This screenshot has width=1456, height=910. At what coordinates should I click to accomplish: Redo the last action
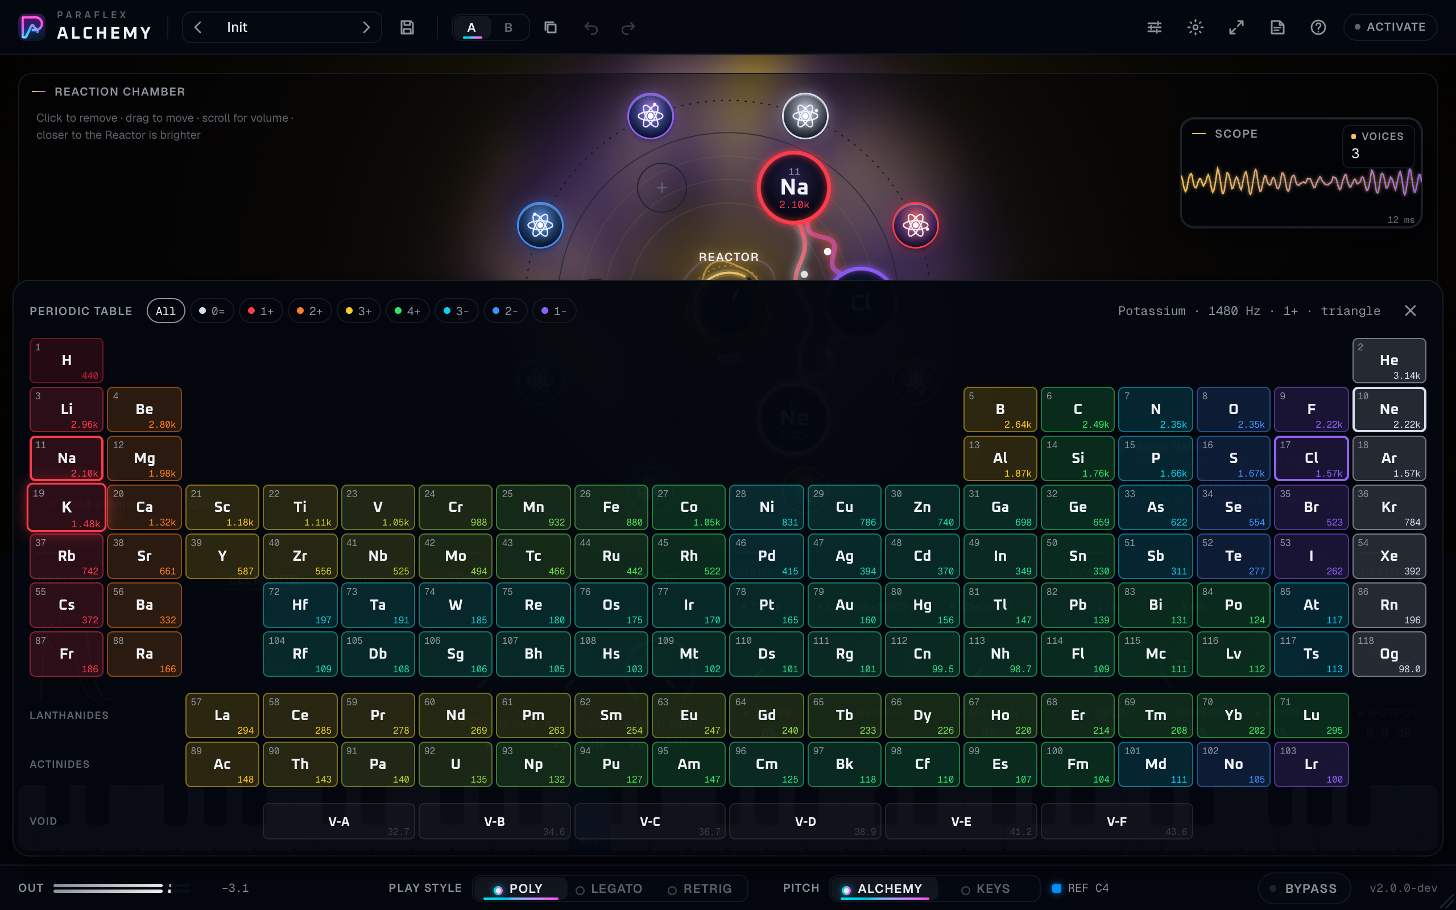click(628, 28)
